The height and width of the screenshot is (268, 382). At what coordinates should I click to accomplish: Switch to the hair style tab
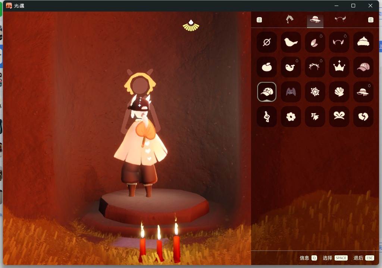click(x=289, y=19)
